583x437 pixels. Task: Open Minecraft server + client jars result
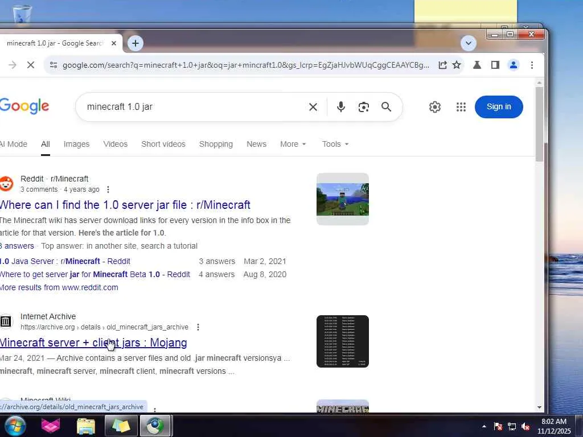click(x=93, y=343)
